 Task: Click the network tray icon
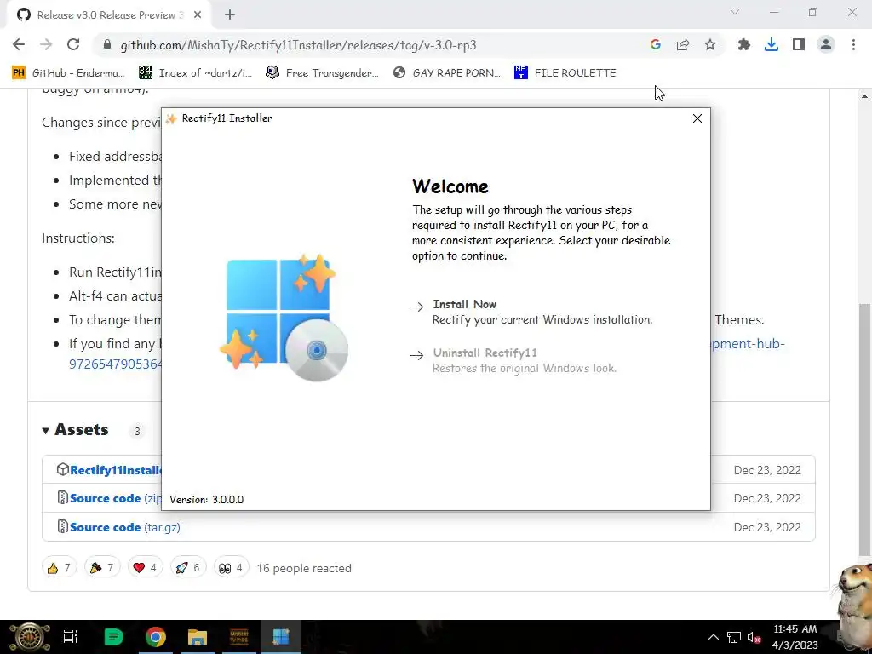click(734, 637)
